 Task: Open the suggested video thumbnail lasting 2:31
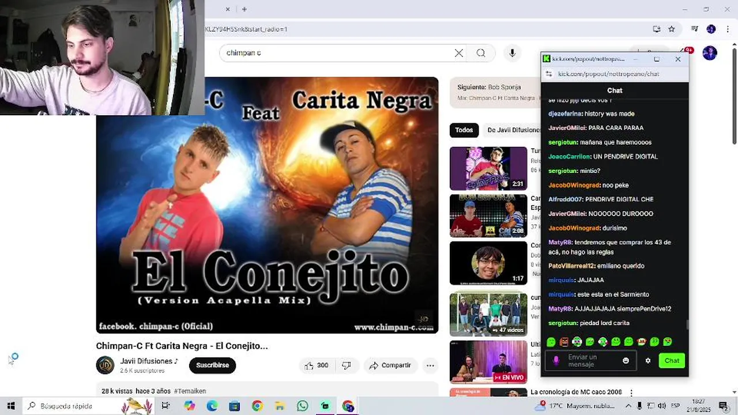[488, 168]
